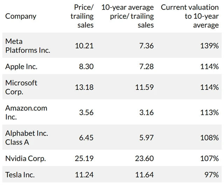Viewport: 224px width, 185px height.
Task: Click the Current valuation to 10-year average header
Action: tap(190, 16)
